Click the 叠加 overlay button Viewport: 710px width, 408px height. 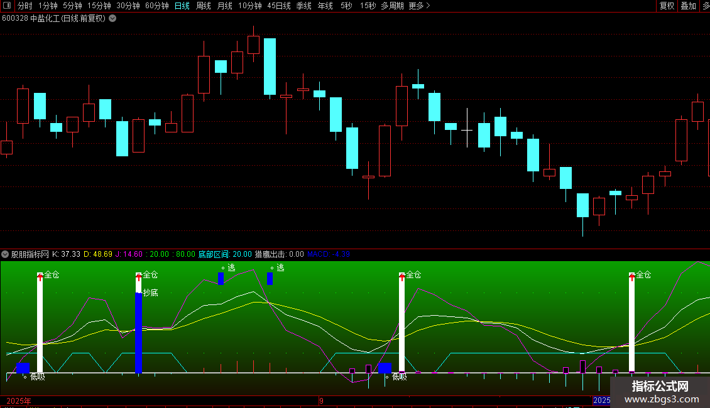click(x=688, y=6)
